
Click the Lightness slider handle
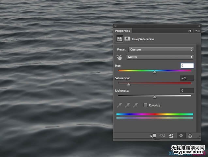tap(155, 97)
